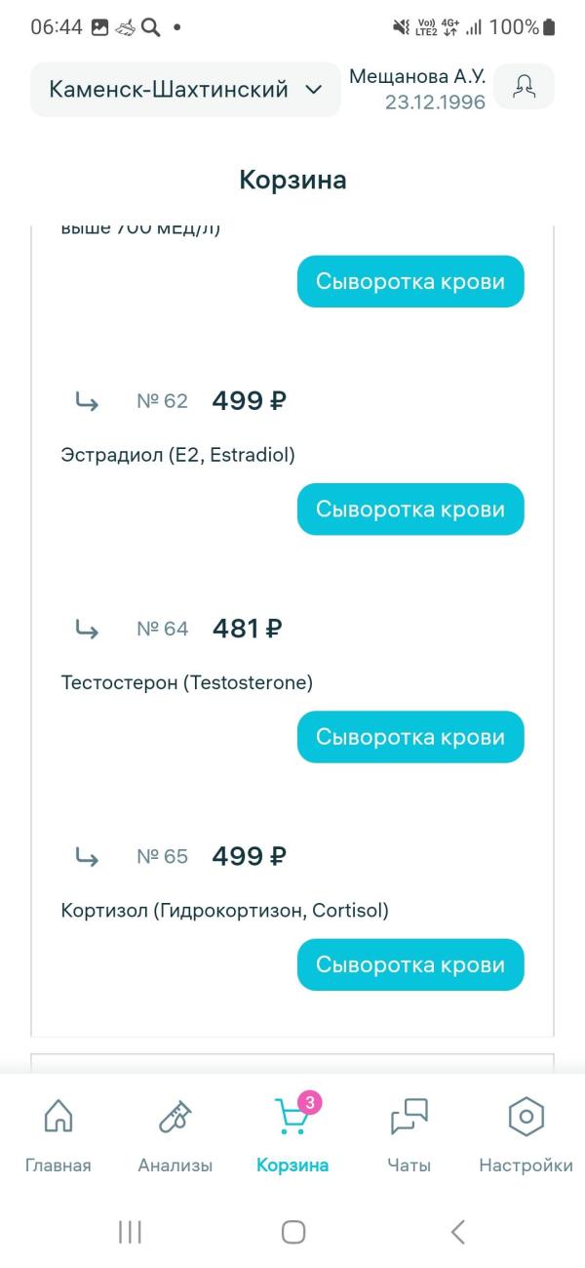Viewport: 585px width, 1268px height.
Task: Expand the Каменск-Шахтинский city dropdown
Action: 185,90
